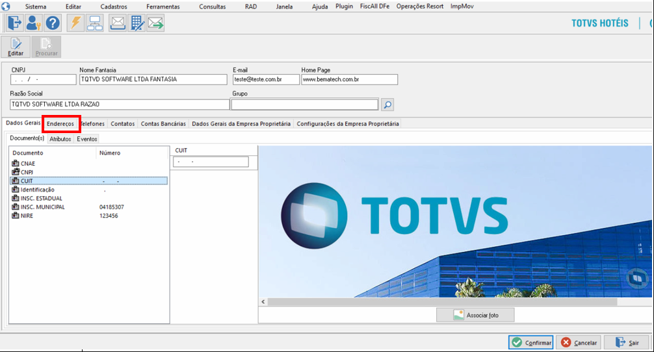Select the Documento(s) sub-tab
Screen dimensions: 654x352
coord(27,138)
